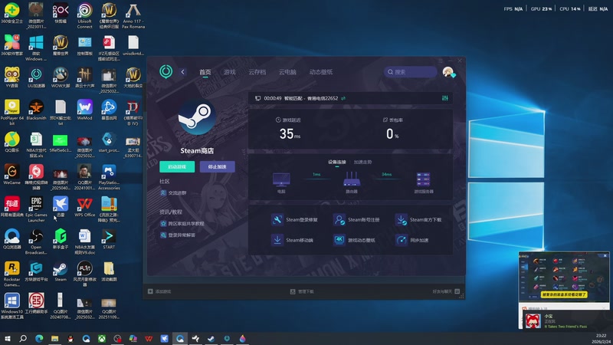The width and height of the screenshot is (613, 345).
Task: Open the 云存档 tab
Action: coord(257,72)
